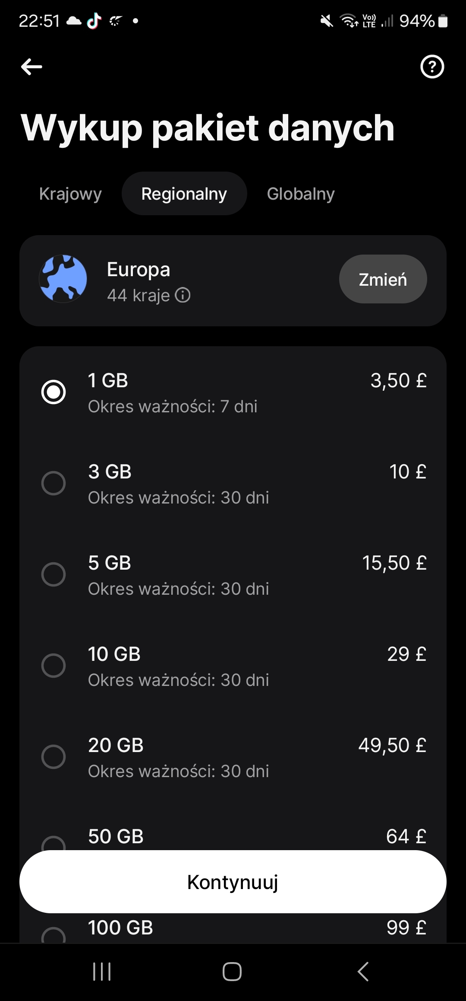Open Android recent apps button
The height and width of the screenshot is (1001, 466).
point(102,972)
